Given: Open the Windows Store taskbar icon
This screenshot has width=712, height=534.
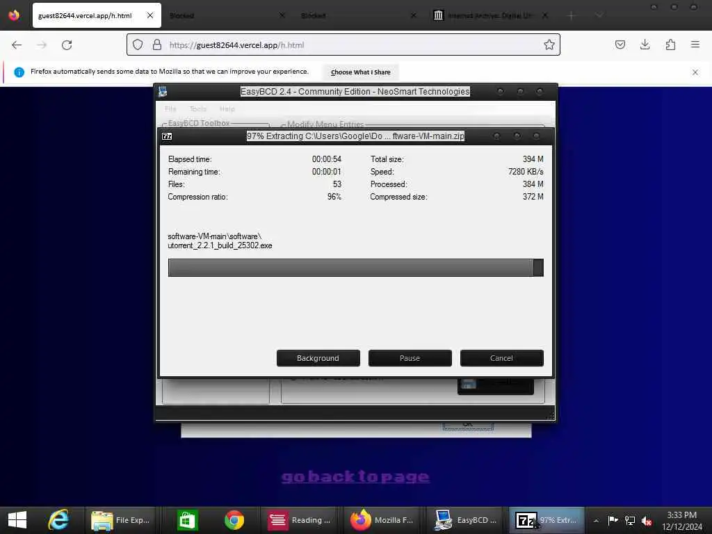Looking at the screenshot, I should point(187,520).
